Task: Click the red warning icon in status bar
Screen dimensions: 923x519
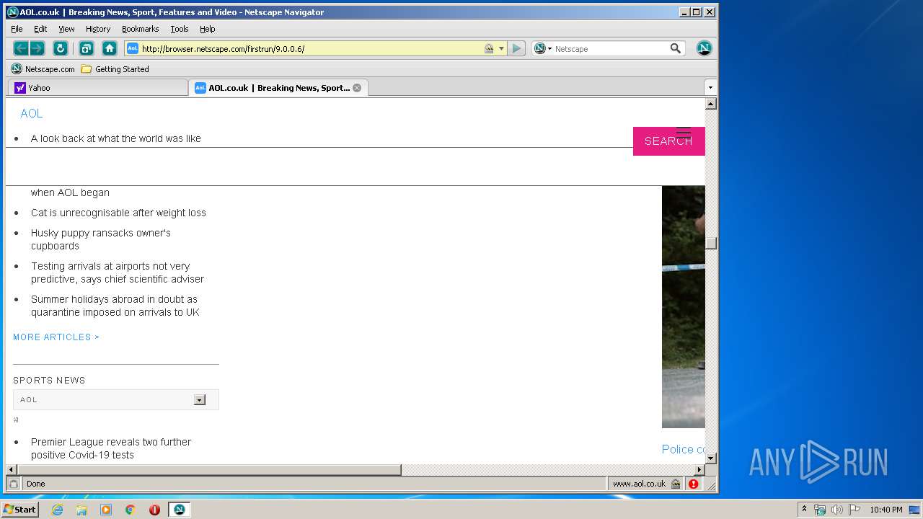Action: coord(693,484)
